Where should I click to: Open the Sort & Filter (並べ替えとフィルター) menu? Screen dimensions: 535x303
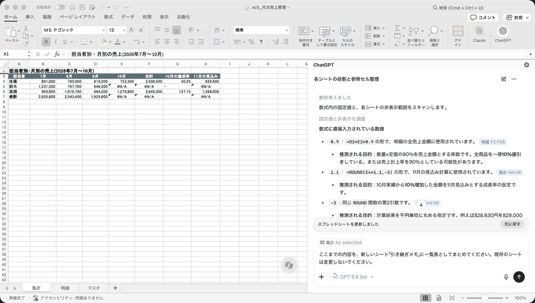416,36
